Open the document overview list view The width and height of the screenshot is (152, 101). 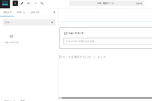tap(42, 3)
